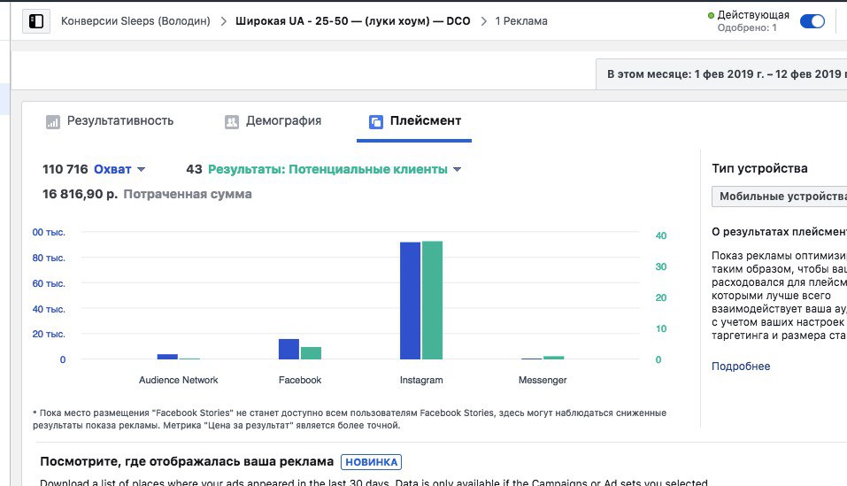The width and height of the screenshot is (847, 486).
Task: Click the 43 results value
Action: coord(194,169)
